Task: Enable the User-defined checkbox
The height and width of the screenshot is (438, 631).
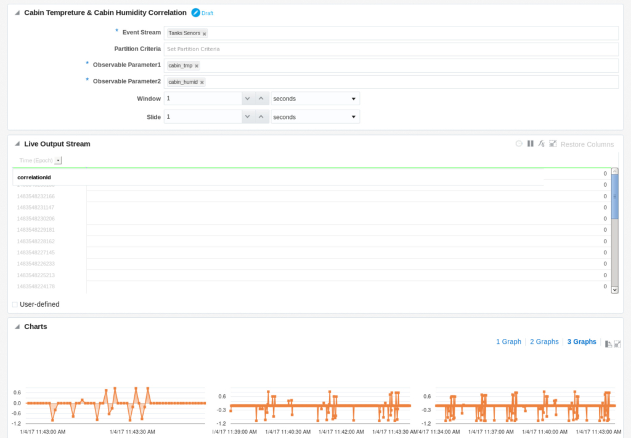Action: [x=15, y=304]
